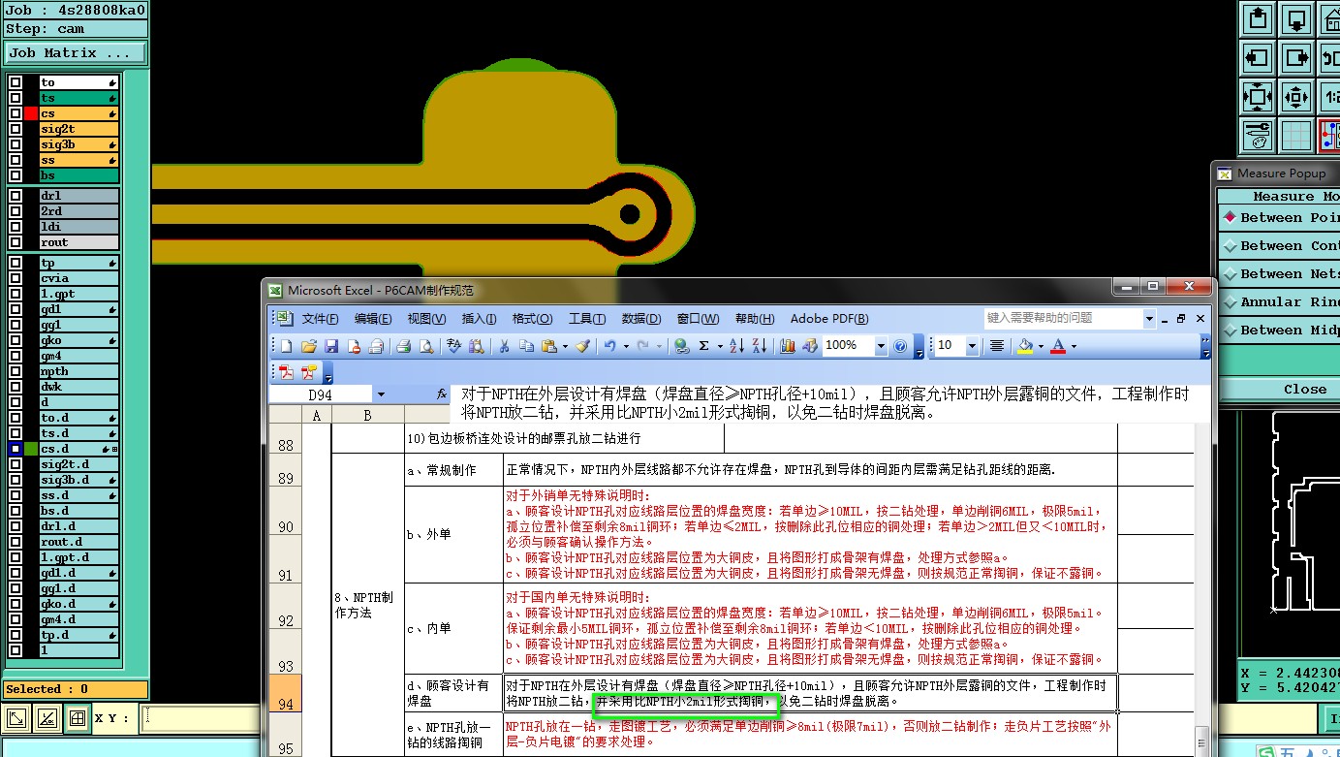
Task: Click Excel Save disk icon
Action: (331, 346)
